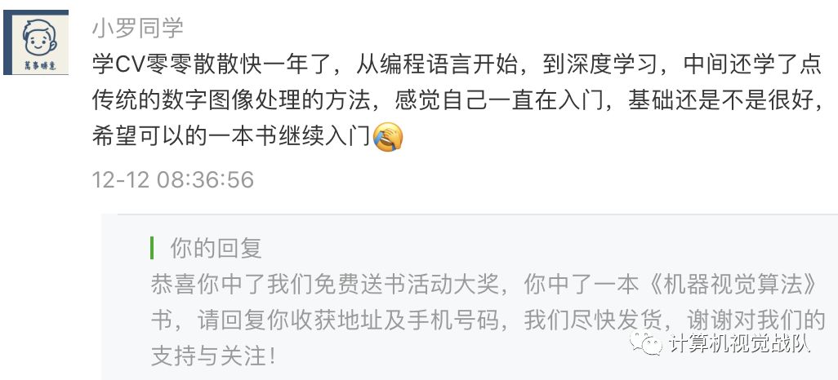The height and width of the screenshot is (380, 838).
Task: Select the book title 《机器视觉算法》
Action: [729, 285]
